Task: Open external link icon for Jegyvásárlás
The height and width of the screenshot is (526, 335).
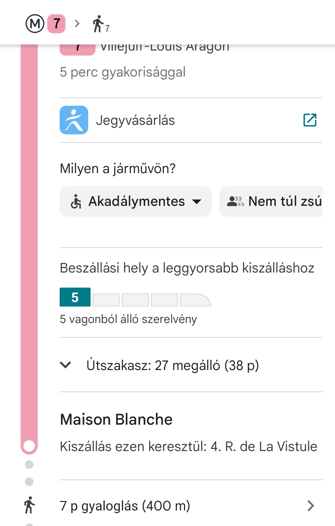Action: point(310,120)
